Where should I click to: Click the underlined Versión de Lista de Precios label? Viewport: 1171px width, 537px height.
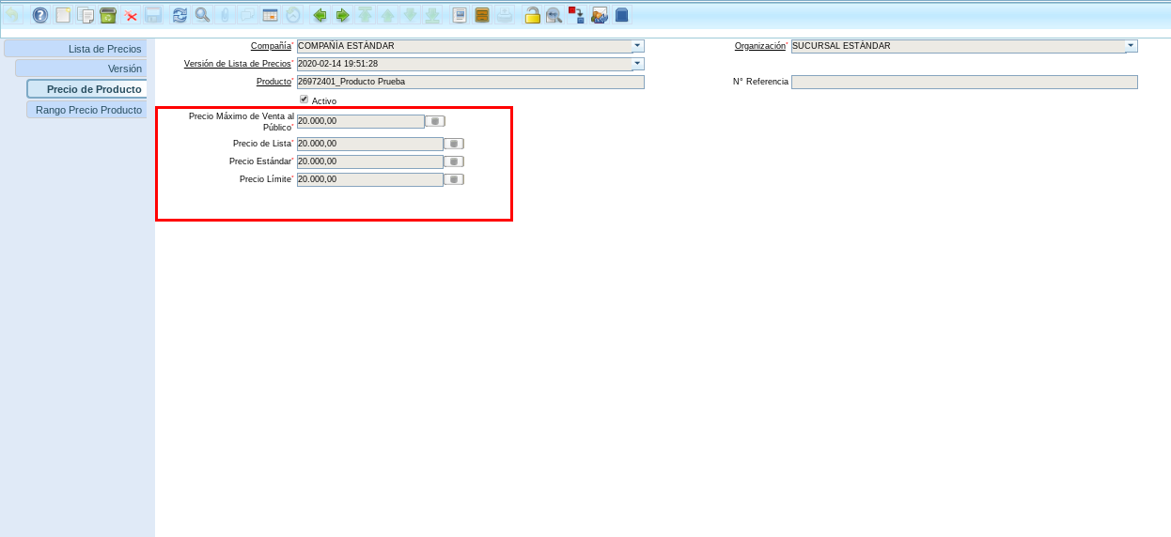[238, 64]
